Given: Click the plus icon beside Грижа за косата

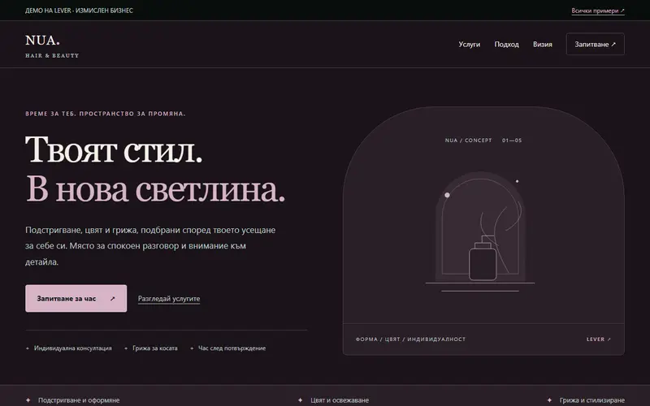Looking at the screenshot, I should [126, 348].
